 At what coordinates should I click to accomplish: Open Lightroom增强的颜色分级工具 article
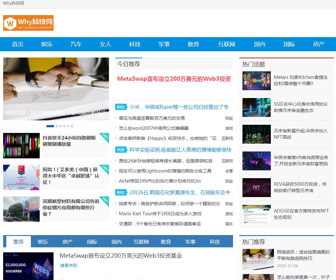pyautogui.click(x=165, y=171)
